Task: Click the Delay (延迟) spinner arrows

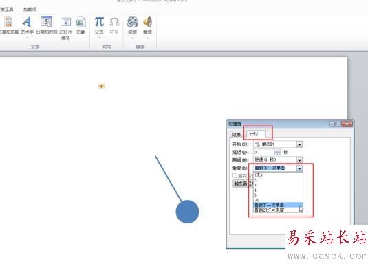Action: (277, 152)
